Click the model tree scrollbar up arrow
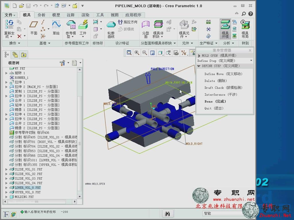The width and height of the screenshot is (294, 220). [80, 70]
